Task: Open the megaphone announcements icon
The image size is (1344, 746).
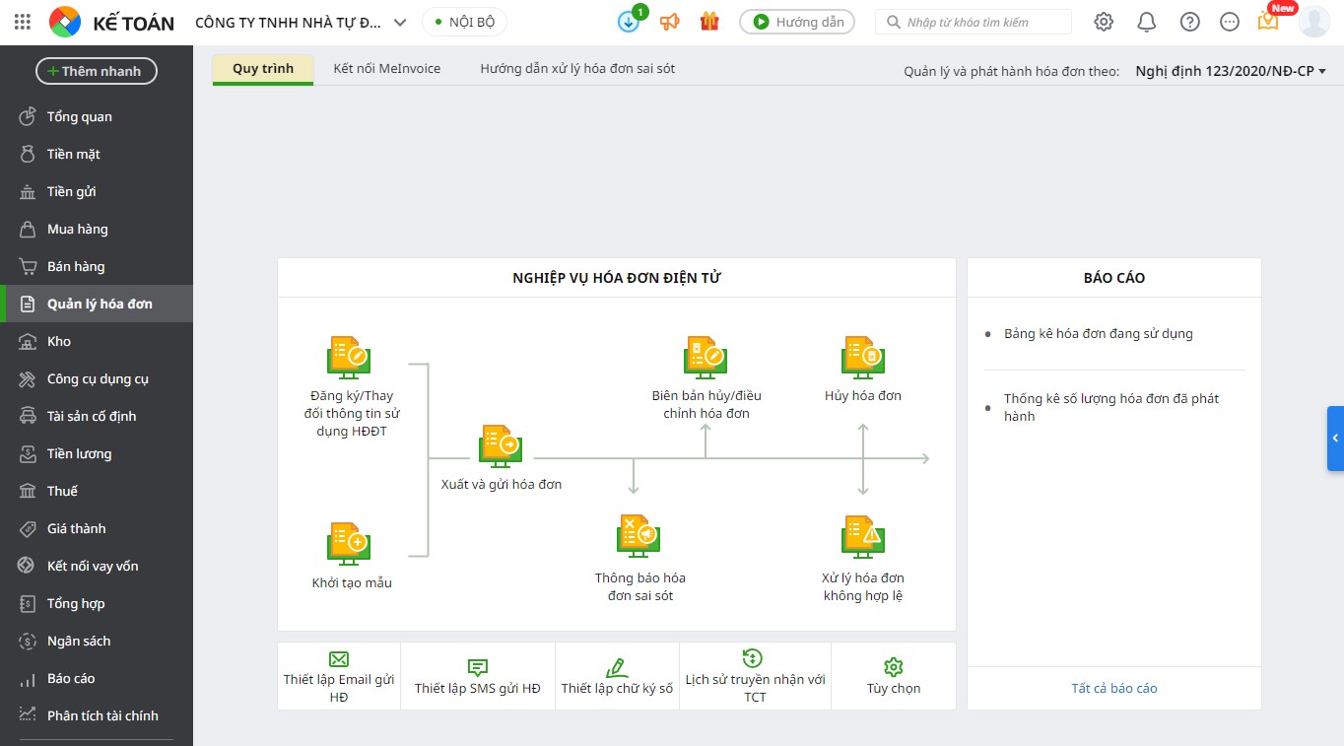Action: click(670, 22)
